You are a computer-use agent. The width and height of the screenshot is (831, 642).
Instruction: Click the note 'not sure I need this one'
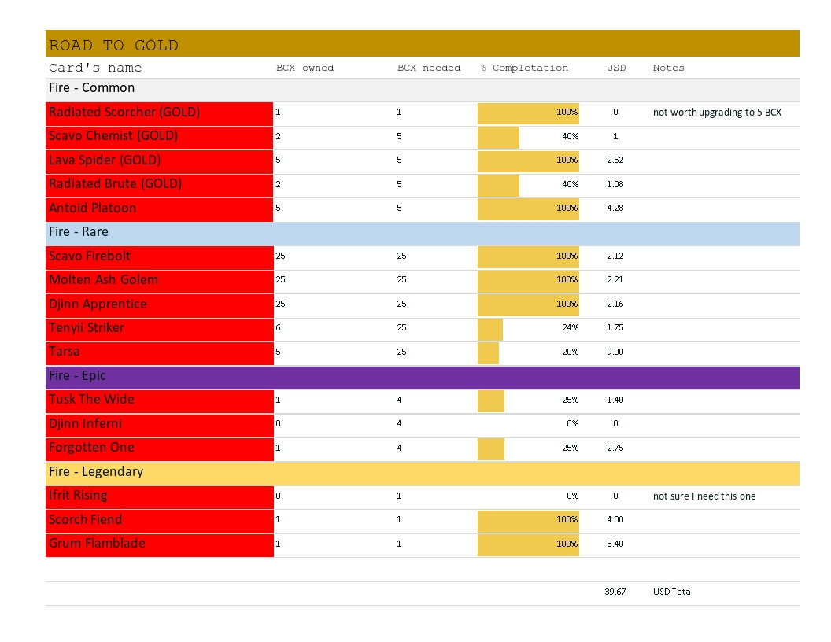pyautogui.click(x=704, y=496)
